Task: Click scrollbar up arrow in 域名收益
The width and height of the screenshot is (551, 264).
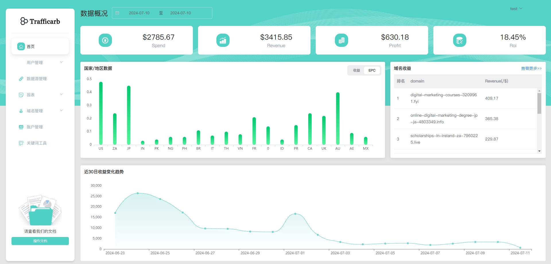Action: point(539,90)
